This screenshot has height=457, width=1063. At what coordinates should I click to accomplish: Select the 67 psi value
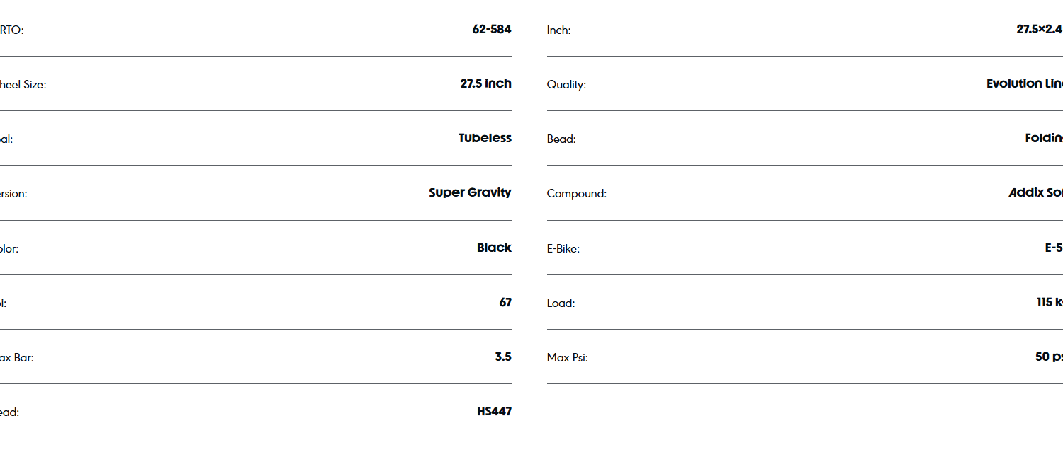tap(505, 303)
